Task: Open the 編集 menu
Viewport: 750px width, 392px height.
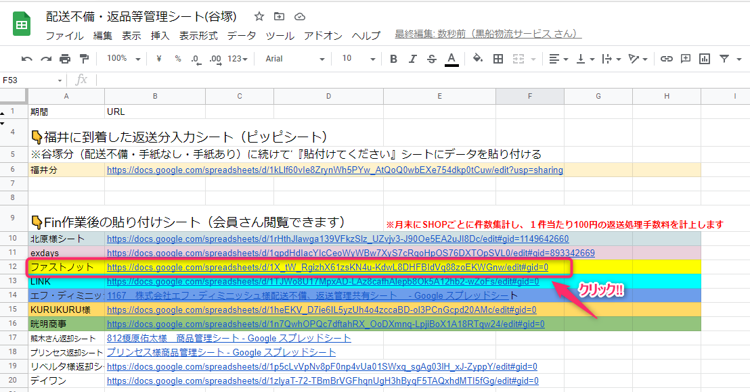Action: tap(103, 36)
